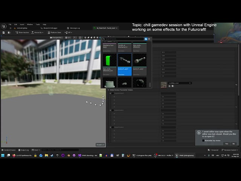
Task: Click reset arrow for ImpactCenter0 values
Action: point(236,107)
